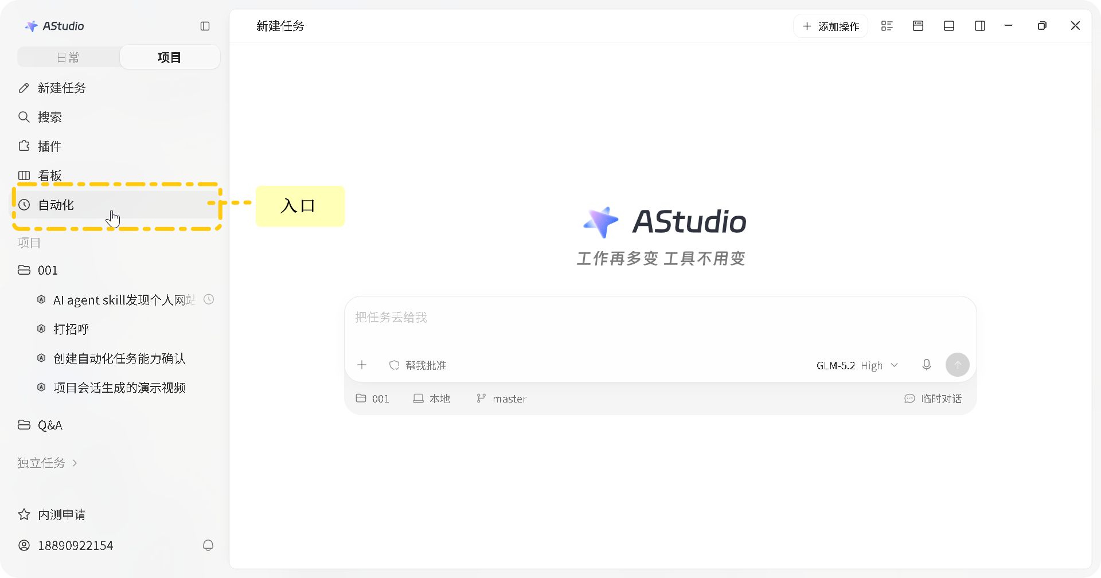Click the clock icon beside 自动化
Image resolution: width=1101 pixels, height=578 pixels.
click(24, 205)
